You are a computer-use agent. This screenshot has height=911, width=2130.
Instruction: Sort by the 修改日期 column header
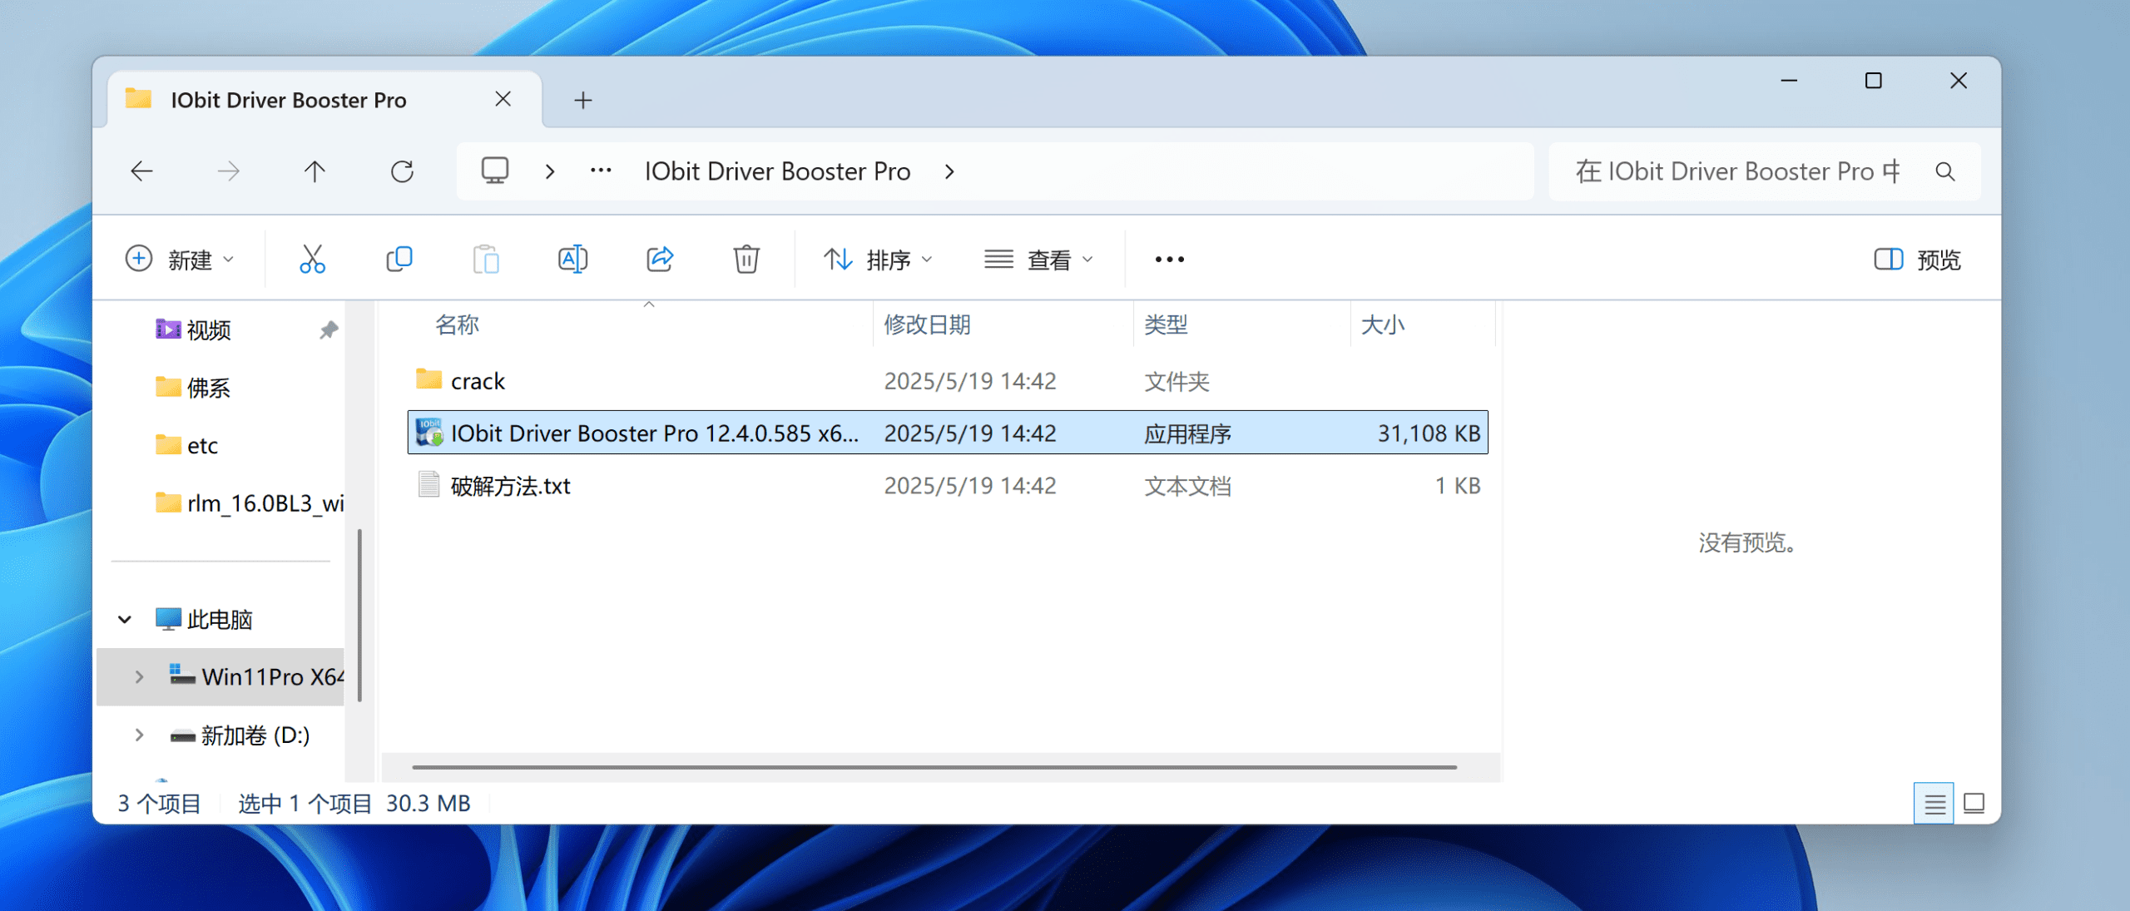(x=927, y=324)
